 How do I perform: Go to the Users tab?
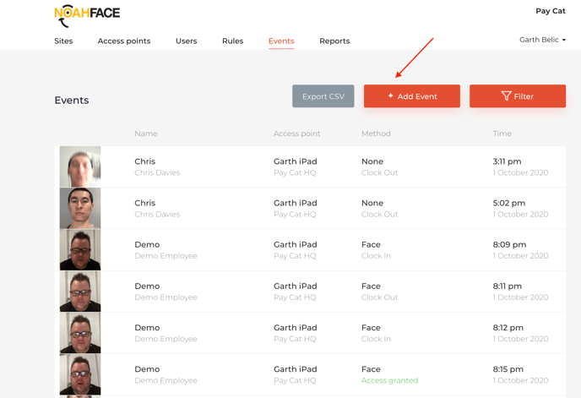pyautogui.click(x=186, y=41)
